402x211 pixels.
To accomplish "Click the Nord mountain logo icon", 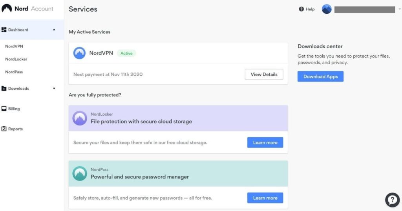I will (7, 9).
